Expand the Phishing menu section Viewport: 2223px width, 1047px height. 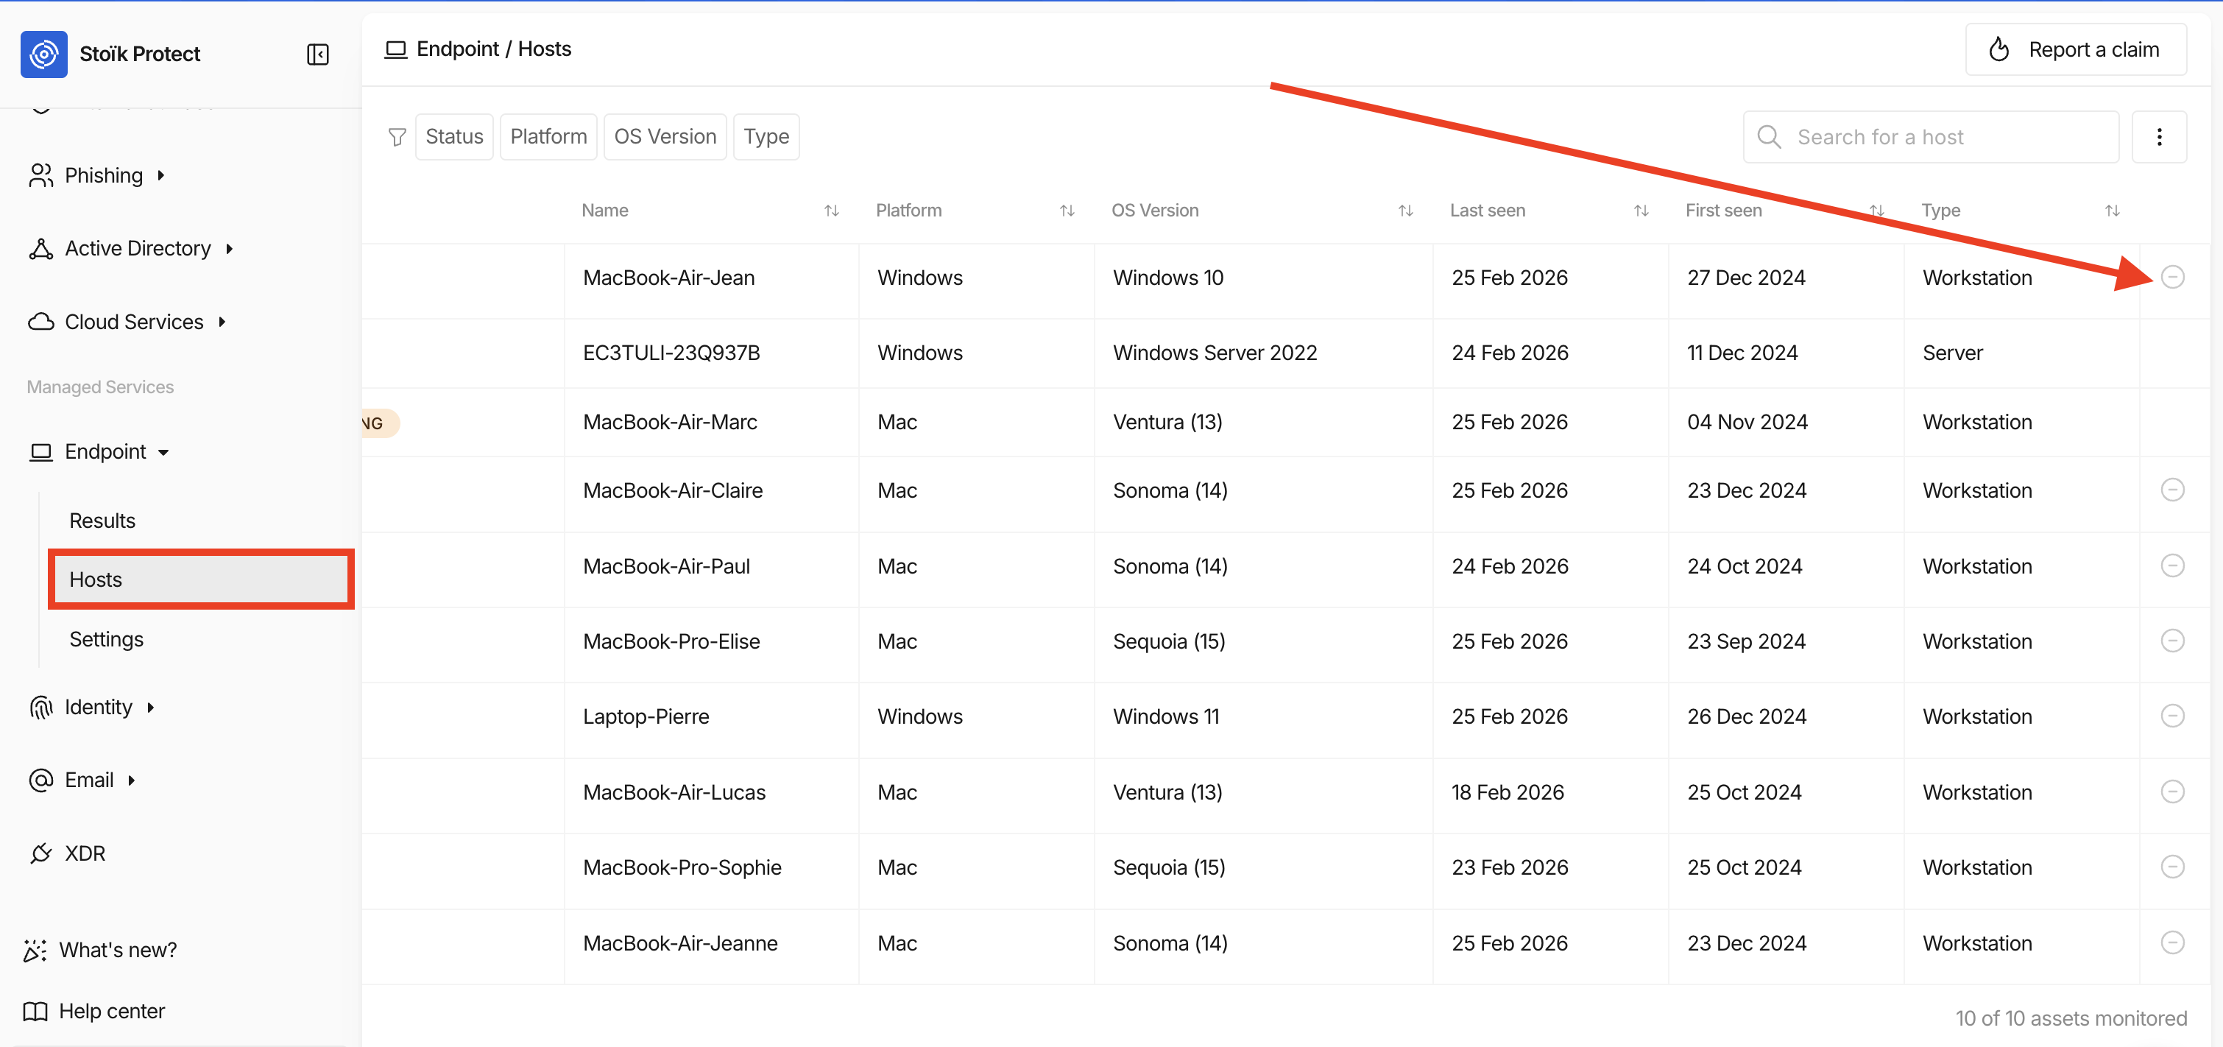click(x=104, y=175)
